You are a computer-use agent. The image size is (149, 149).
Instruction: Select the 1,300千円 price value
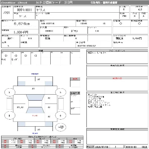[x=21, y=32]
